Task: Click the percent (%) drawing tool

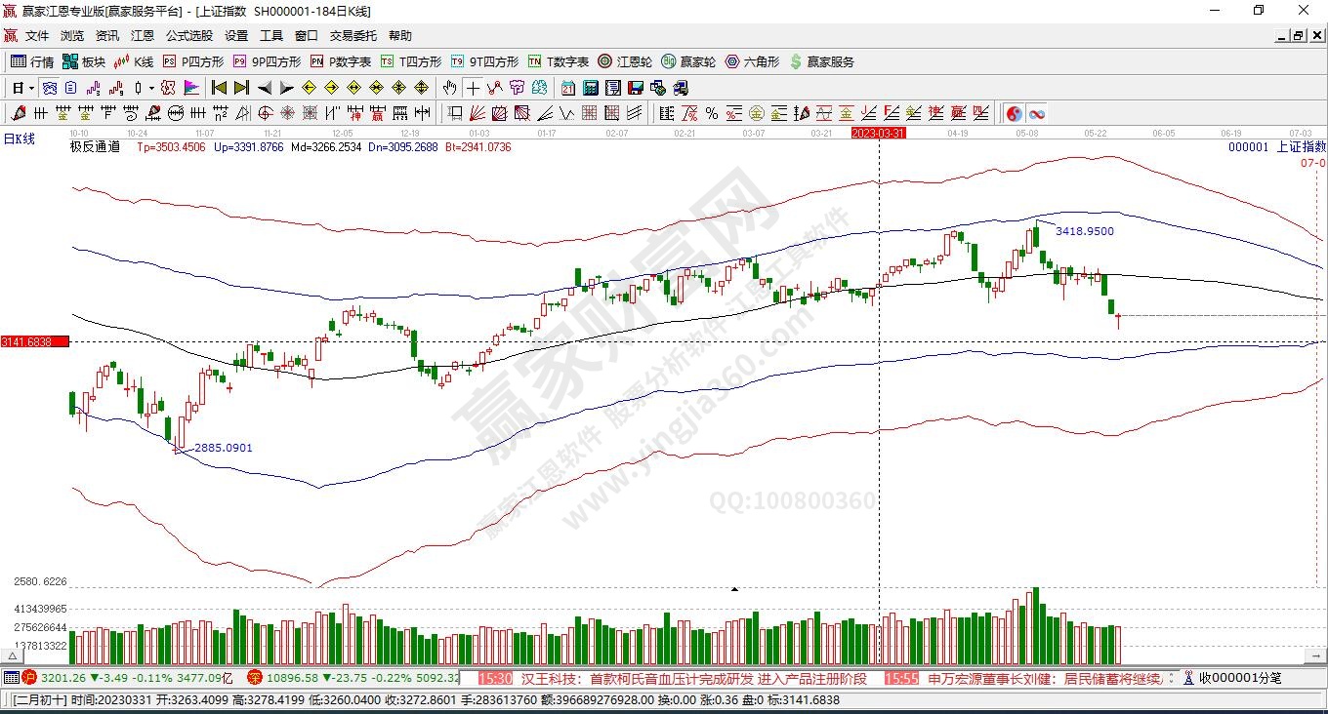Action: click(x=712, y=113)
